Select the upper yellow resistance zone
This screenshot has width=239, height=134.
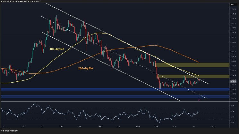point(192,65)
